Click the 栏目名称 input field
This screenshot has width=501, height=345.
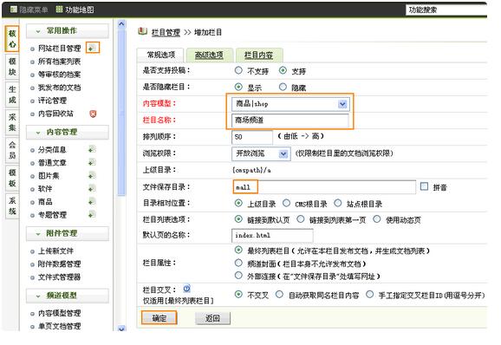290,120
